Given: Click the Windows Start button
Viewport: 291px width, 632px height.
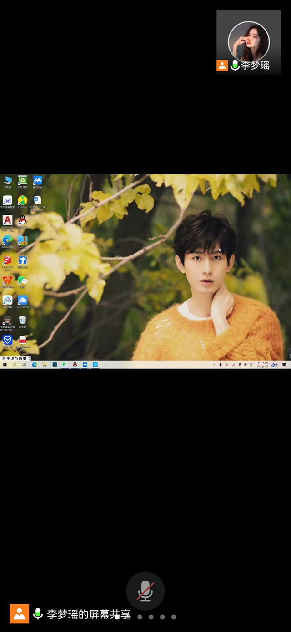Looking at the screenshot, I should [x=5, y=365].
